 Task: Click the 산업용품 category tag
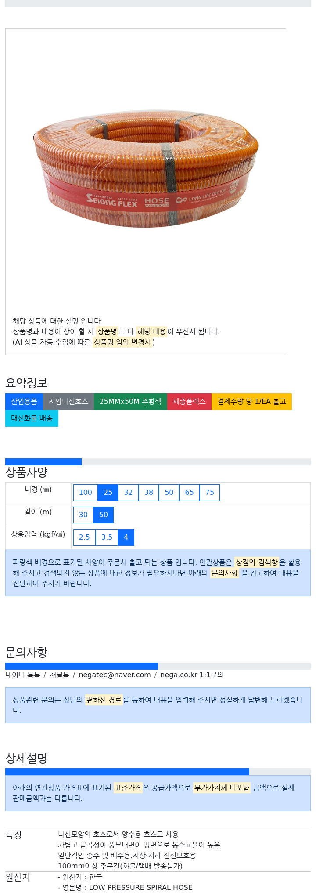[24, 402]
